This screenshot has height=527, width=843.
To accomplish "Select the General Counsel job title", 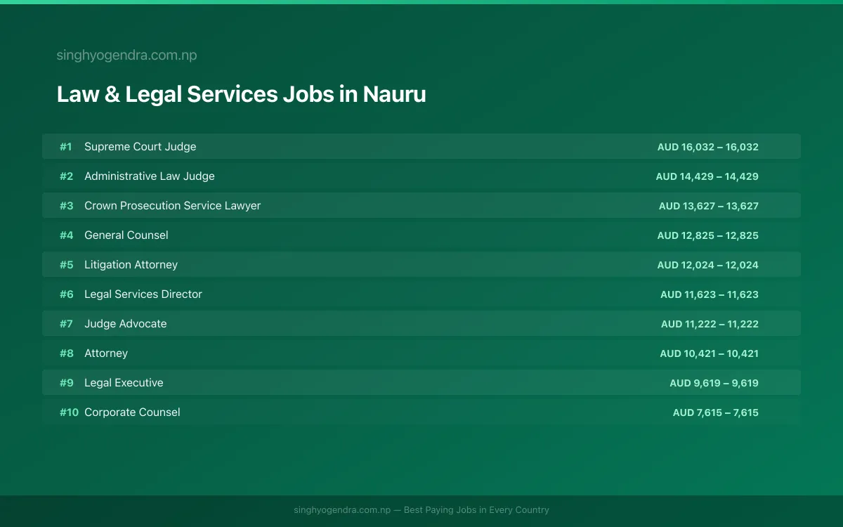I will coord(126,235).
